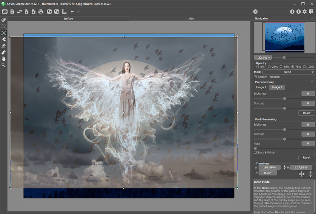Select the Zoom magnifier tool

click(4, 65)
